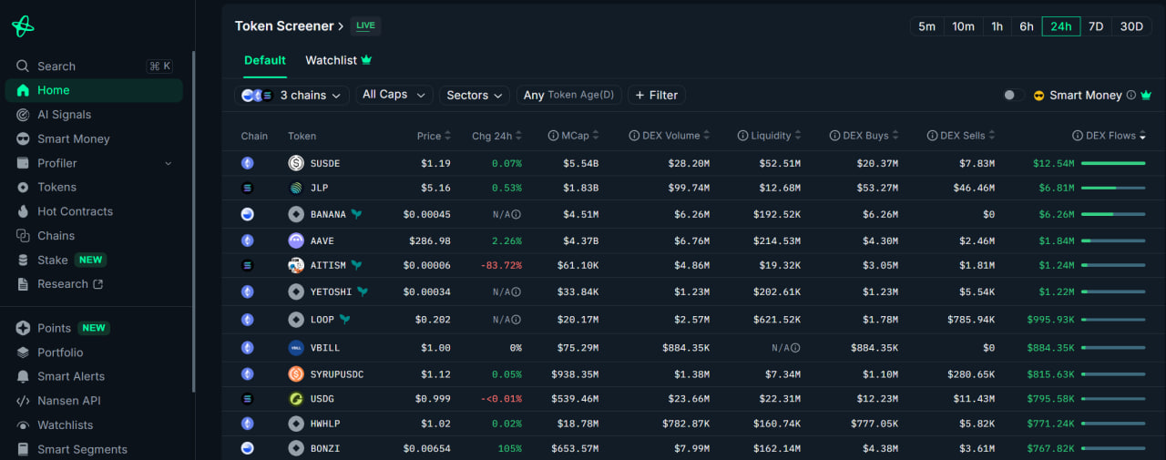Select the 6h timeframe
1166x460 pixels.
coord(1027,26)
